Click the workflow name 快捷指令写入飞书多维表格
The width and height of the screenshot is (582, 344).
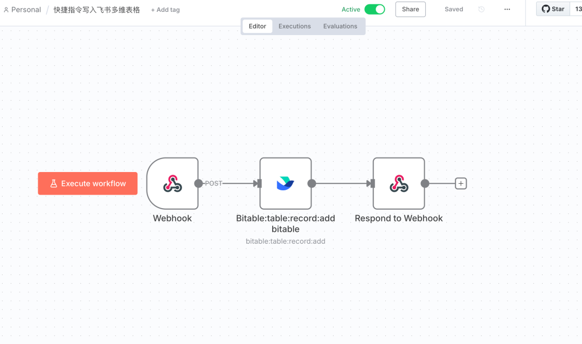[x=97, y=10]
